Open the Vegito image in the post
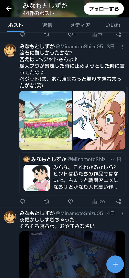 click(x=99, y=120)
